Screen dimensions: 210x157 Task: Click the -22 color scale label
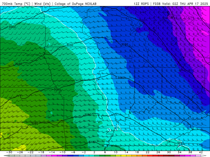[x=30, y=152]
